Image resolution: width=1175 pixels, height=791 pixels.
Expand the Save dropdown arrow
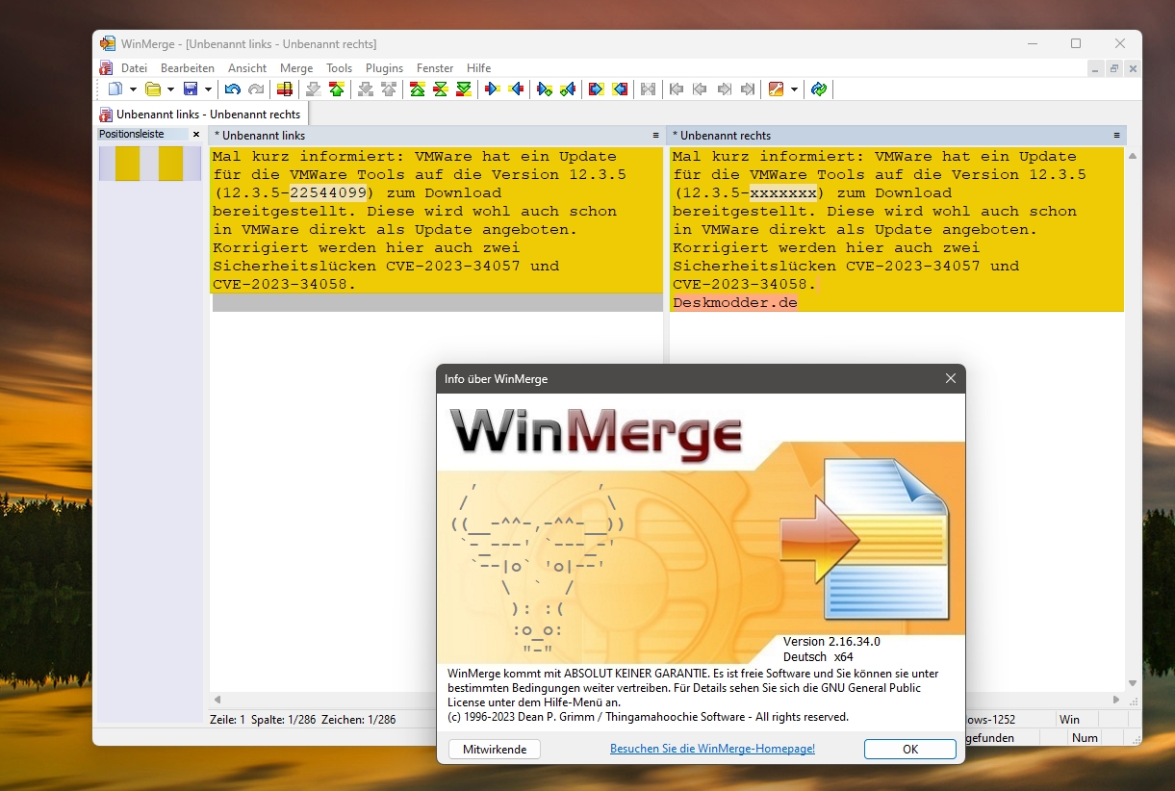208,89
